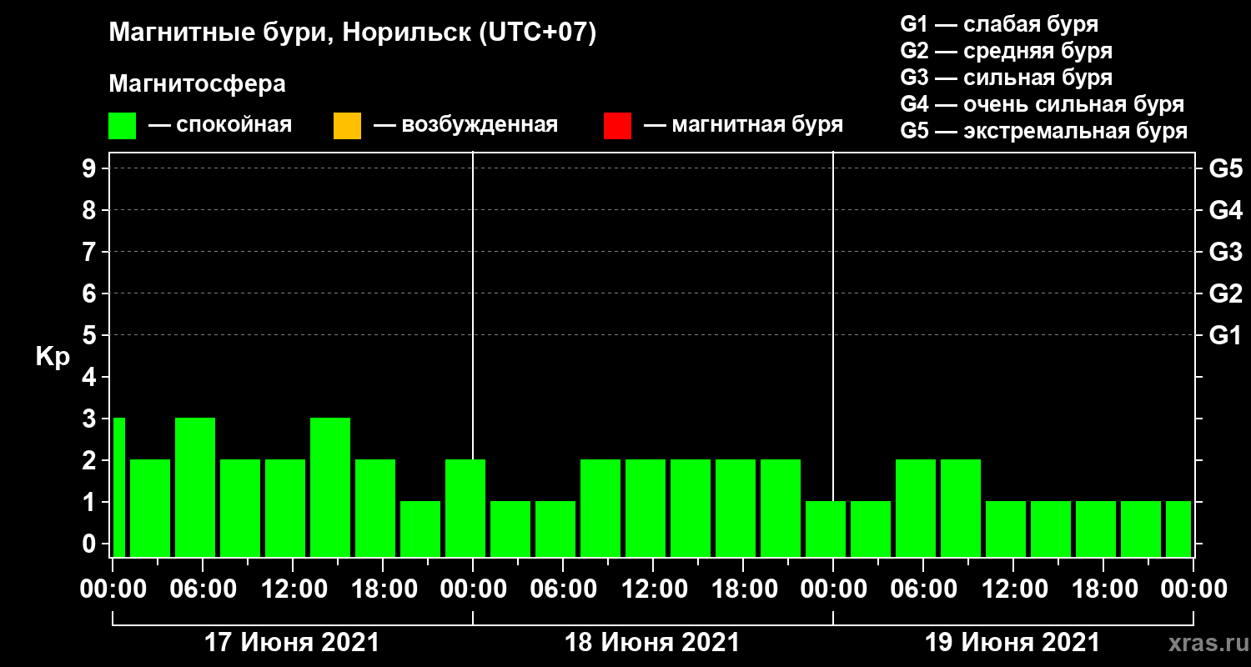Click the red 'магнитная буря' legend swatch

click(x=617, y=126)
